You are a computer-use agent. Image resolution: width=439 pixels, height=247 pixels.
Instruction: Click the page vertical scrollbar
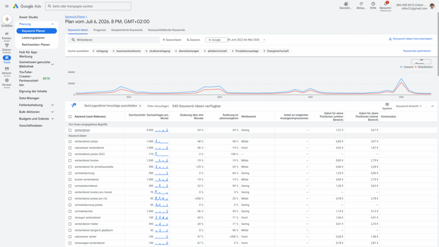pos(438,45)
